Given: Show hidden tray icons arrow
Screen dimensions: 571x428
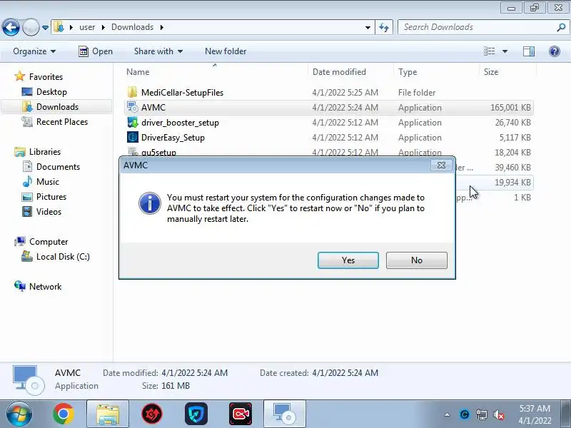Looking at the screenshot, I should pos(448,414).
